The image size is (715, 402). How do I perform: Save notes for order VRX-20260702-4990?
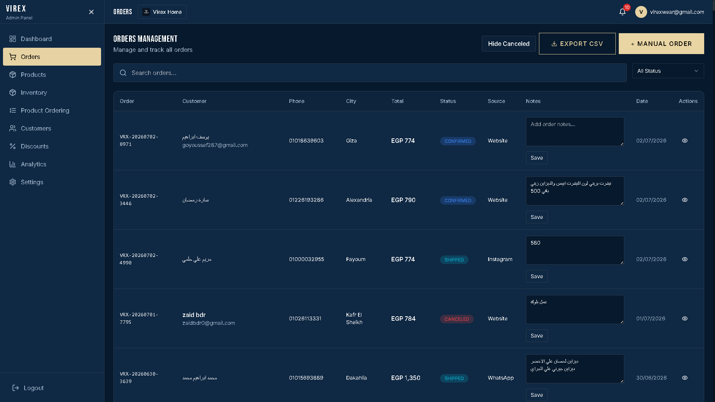click(537, 276)
